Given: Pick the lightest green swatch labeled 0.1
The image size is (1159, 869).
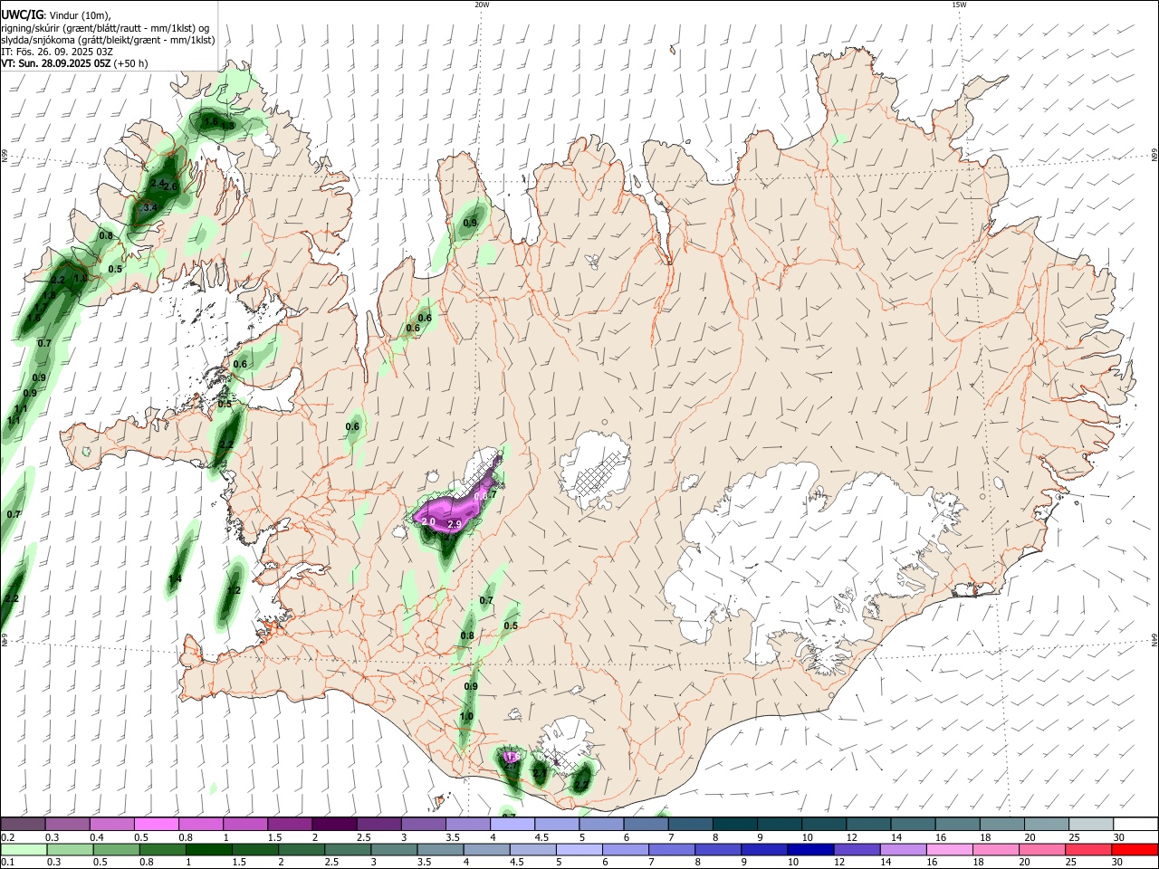Looking at the screenshot, I should click(23, 849).
